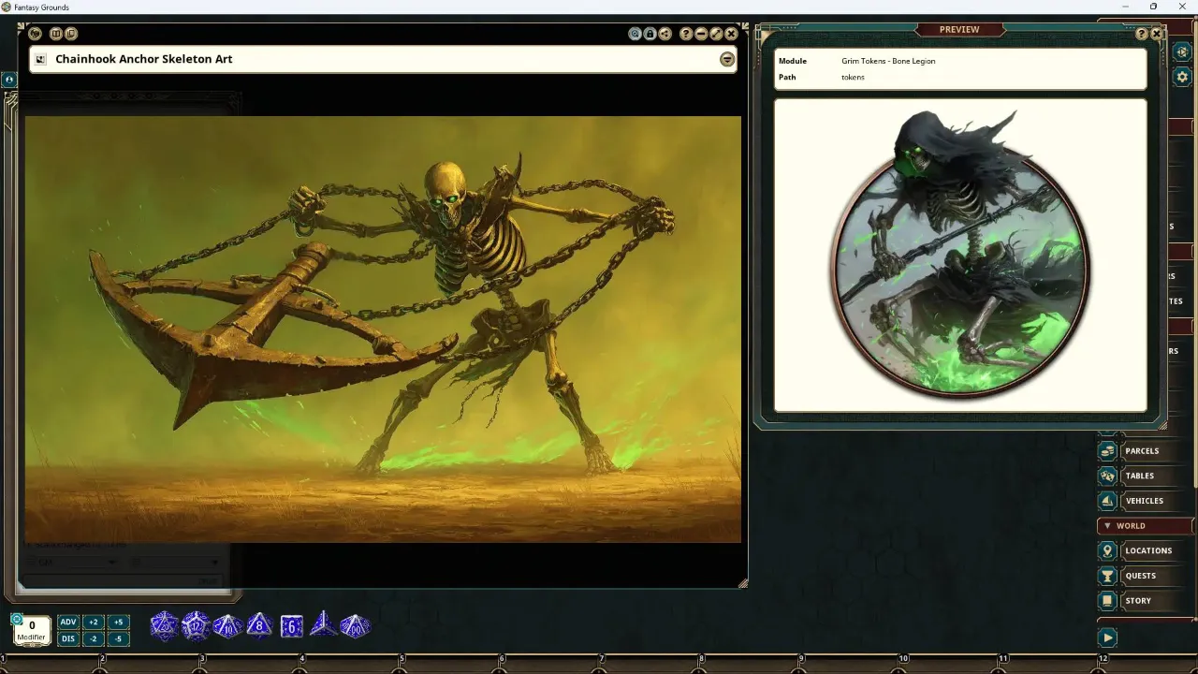The width and height of the screenshot is (1198, 674).
Task: Click the Modifier value box
Action: (32, 630)
